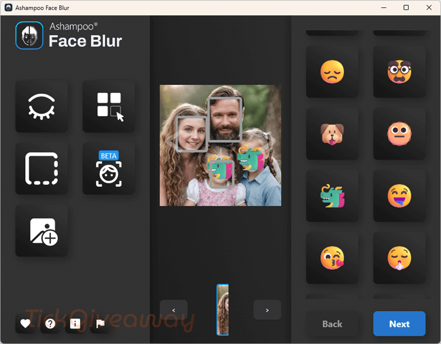Screen dimensions: 441x344
Task: Pick the sad face emoji
Action: (x=332, y=72)
